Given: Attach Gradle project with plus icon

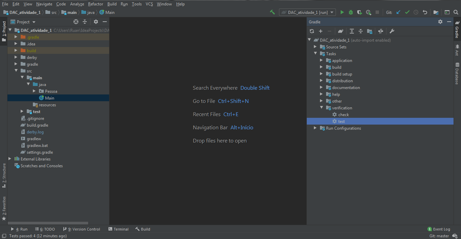Looking at the screenshot, I should [x=321, y=31].
